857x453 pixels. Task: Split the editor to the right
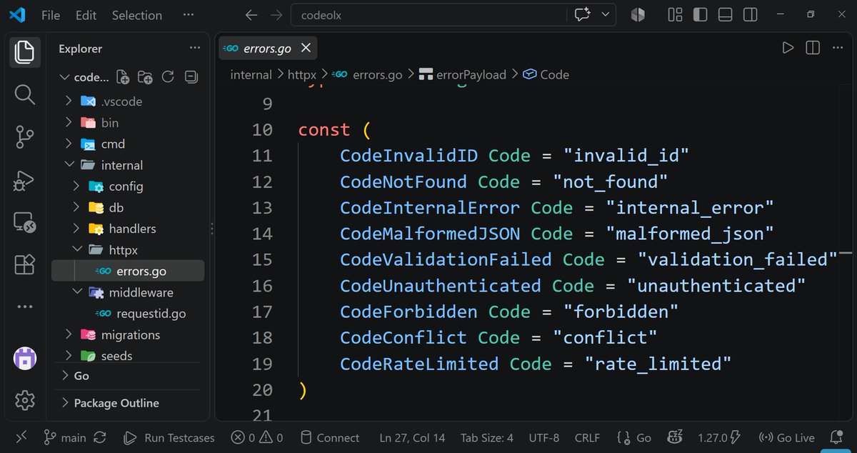tap(813, 48)
